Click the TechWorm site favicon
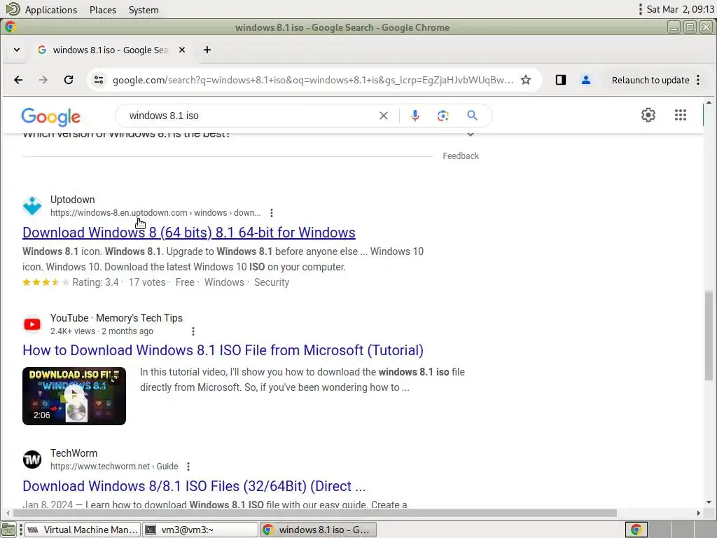The height and width of the screenshot is (538, 717). (32, 460)
